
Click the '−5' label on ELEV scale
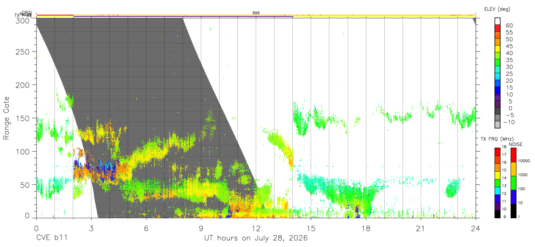point(509,115)
